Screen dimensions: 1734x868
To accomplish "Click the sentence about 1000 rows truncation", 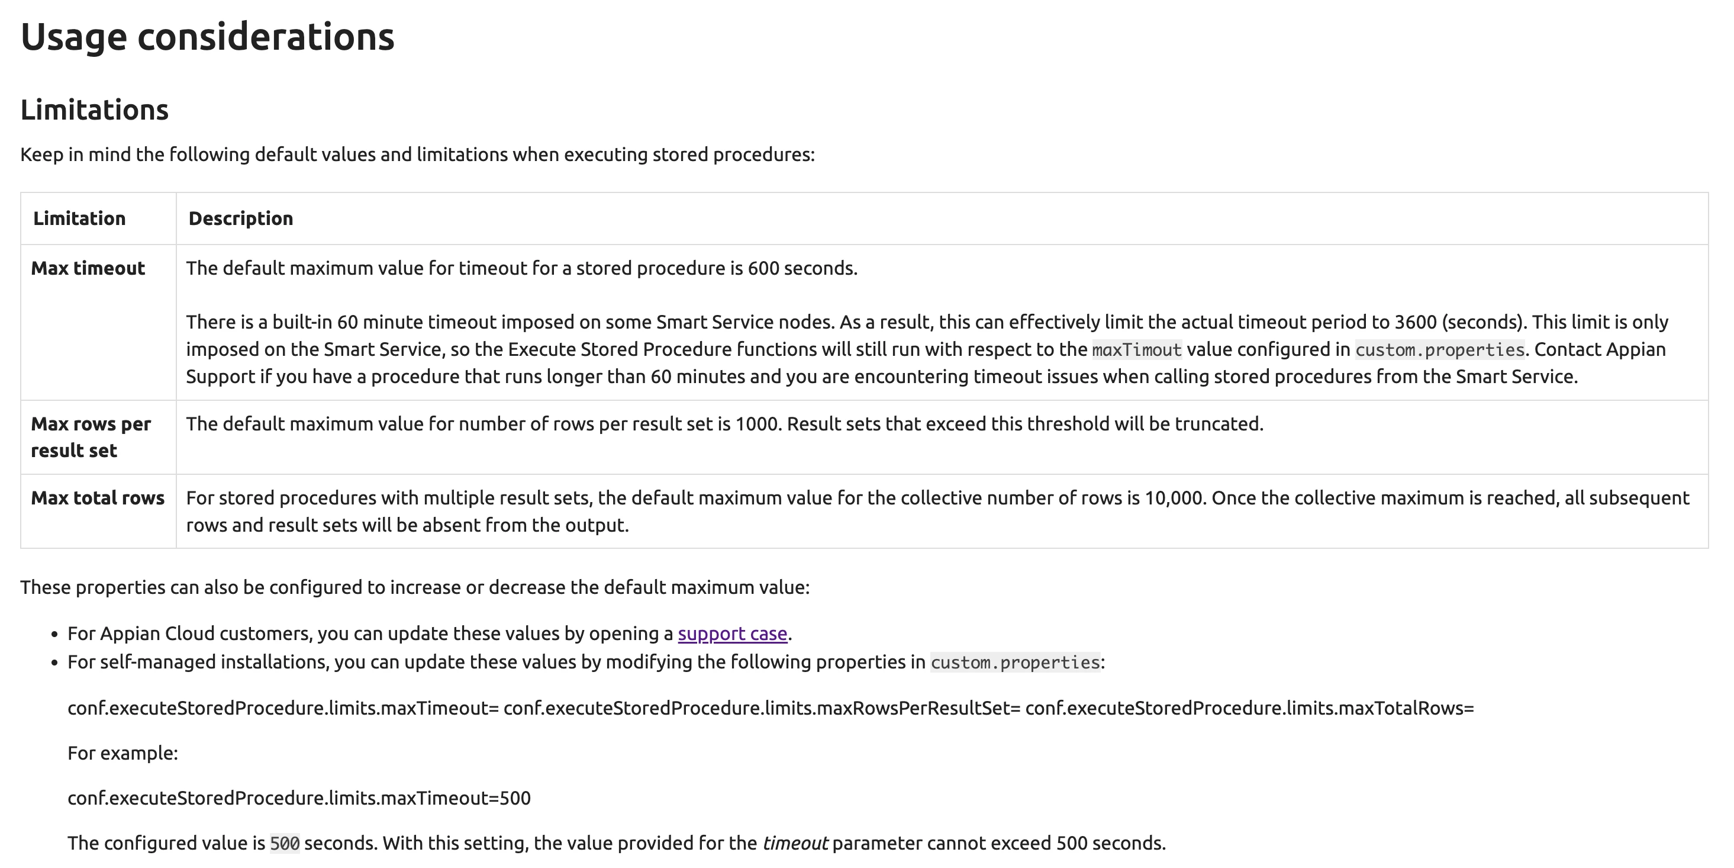I will click(x=725, y=423).
